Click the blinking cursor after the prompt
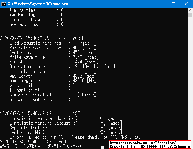The image size is (193, 149). click(102, 147)
